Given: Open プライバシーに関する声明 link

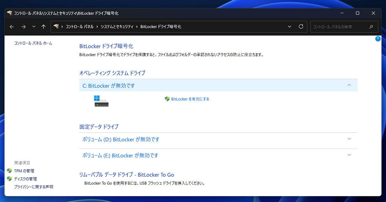Looking at the screenshot, I should 33,187.
